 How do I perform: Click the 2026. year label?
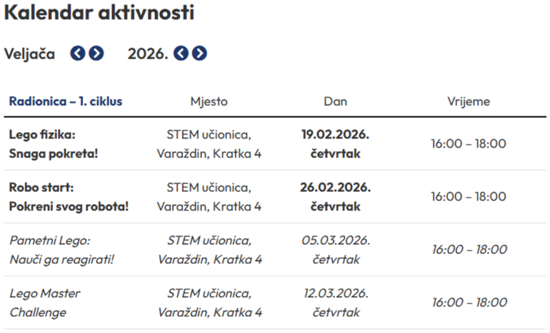click(148, 54)
